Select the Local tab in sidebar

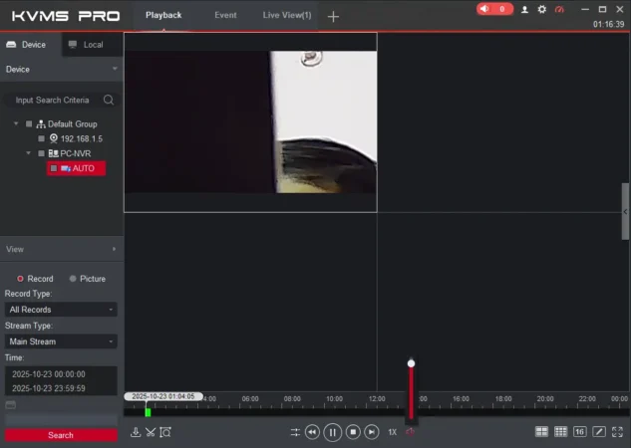pyautogui.click(x=92, y=45)
